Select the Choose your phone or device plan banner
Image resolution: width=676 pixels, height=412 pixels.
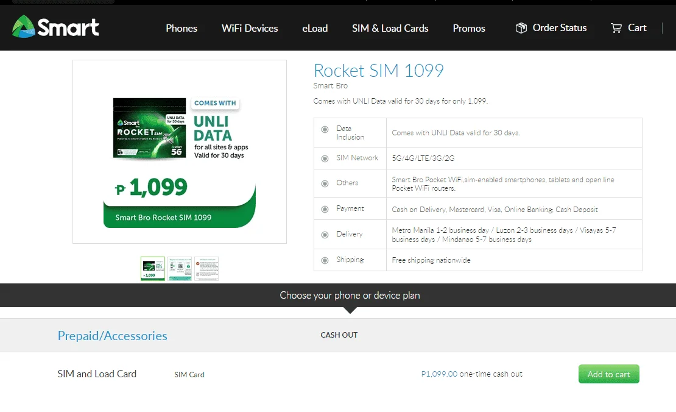pos(350,296)
